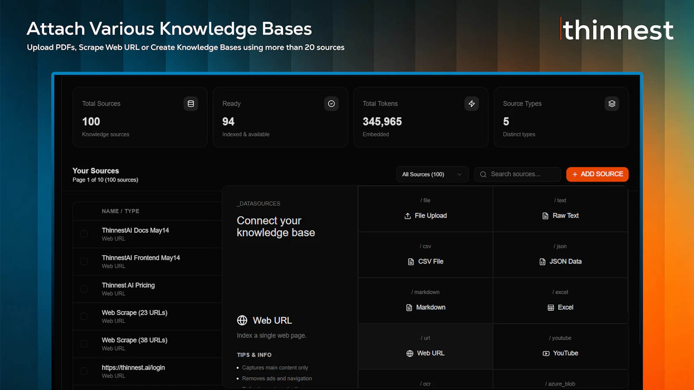Click the Page 1 of 10 pagination text

click(x=105, y=180)
